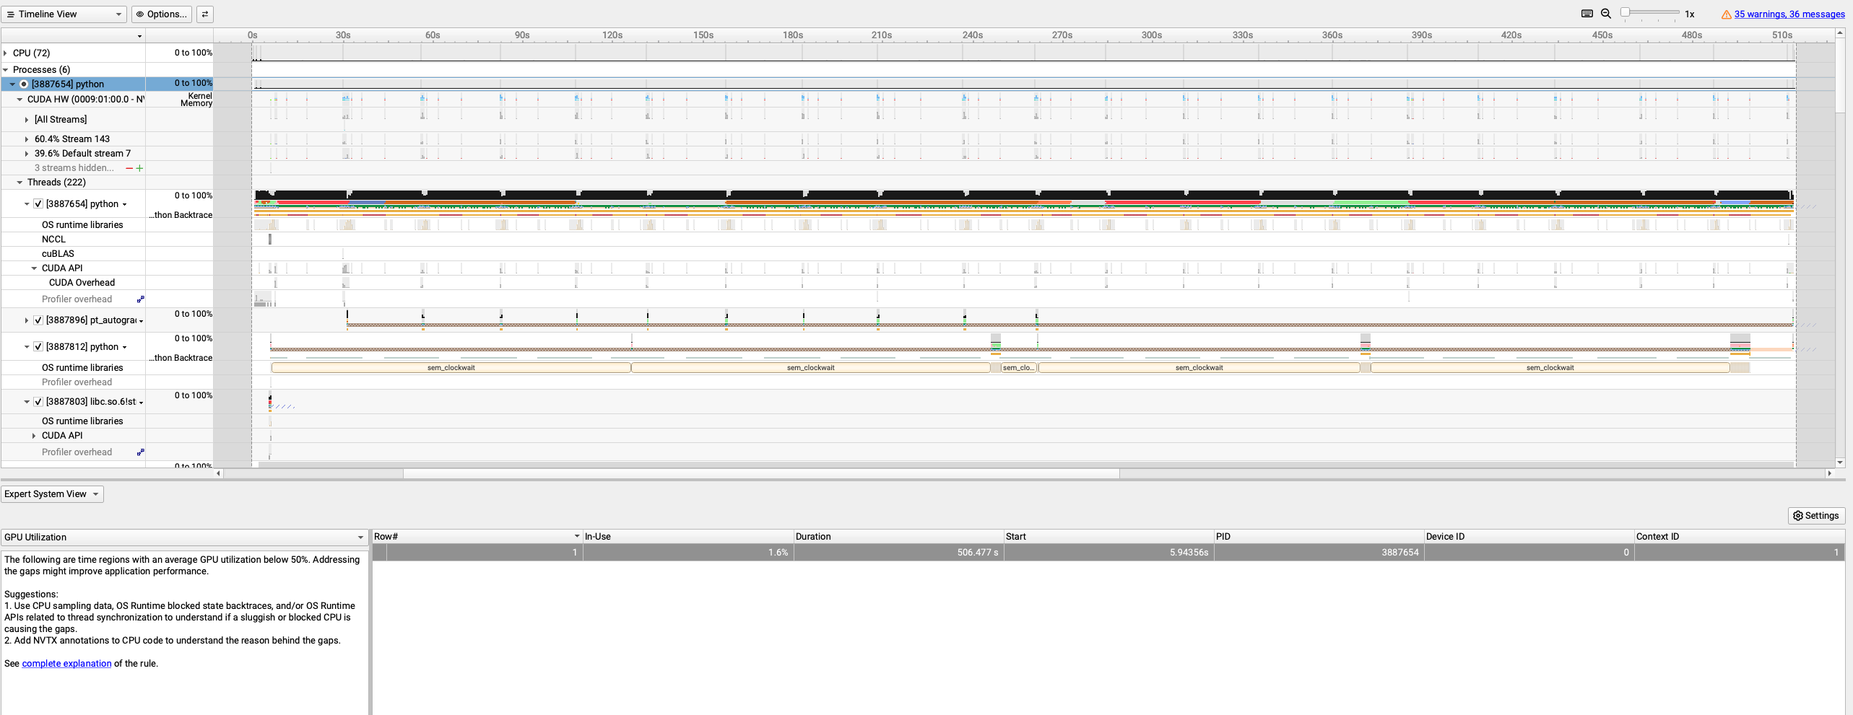
Task: Click the gear icon on Settings button
Action: (x=1798, y=516)
